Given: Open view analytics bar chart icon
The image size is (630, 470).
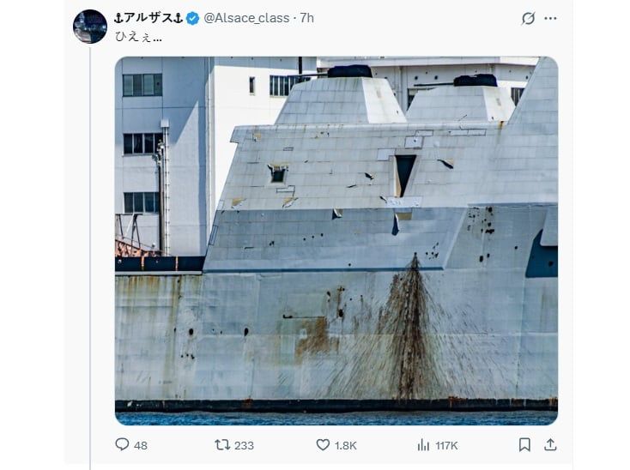Looking at the screenshot, I should pyautogui.click(x=423, y=445).
